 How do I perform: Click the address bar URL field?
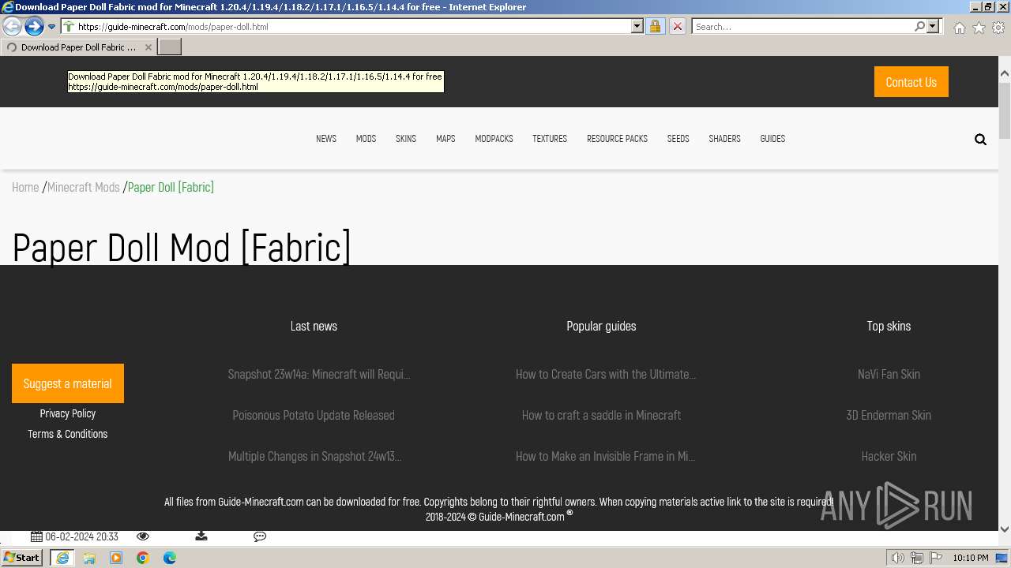pyautogui.click(x=351, y=26)
